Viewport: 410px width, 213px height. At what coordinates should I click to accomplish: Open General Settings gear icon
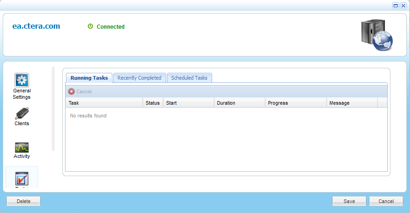tap(22, 80)
